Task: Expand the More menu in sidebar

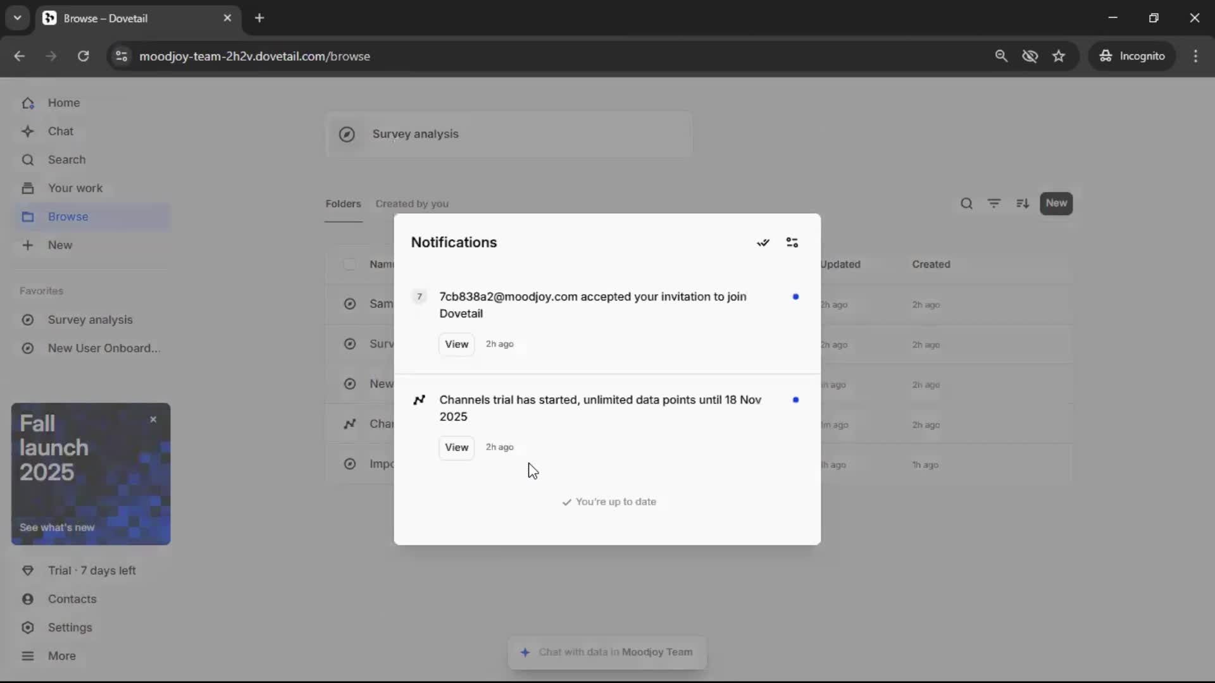Action: point(61,656)
